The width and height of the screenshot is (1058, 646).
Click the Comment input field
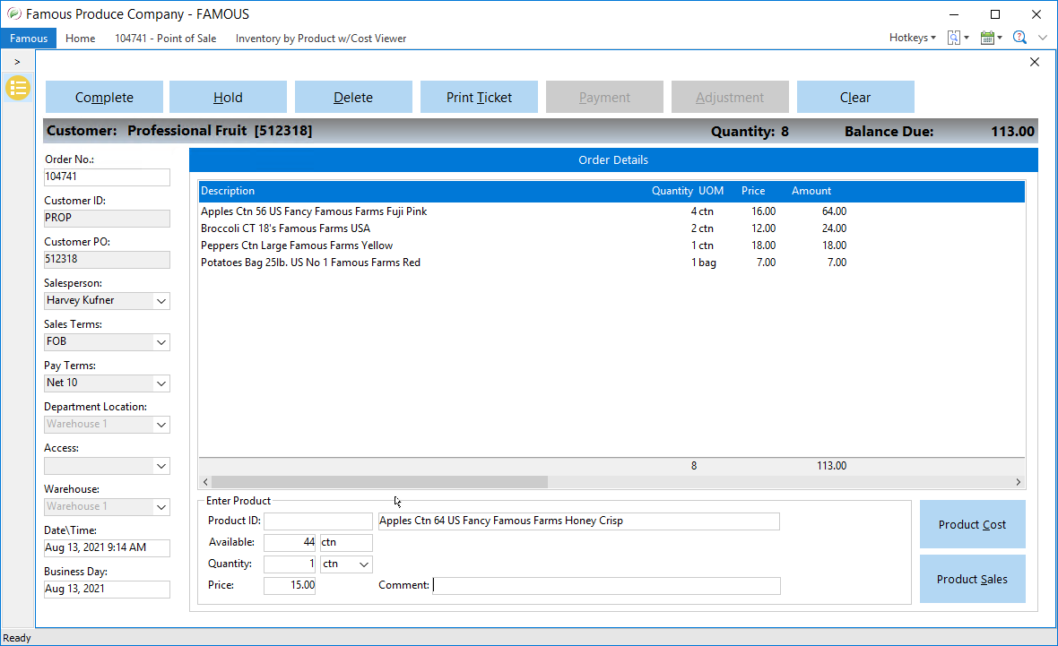pyautogui.click(x=606, y=585)
